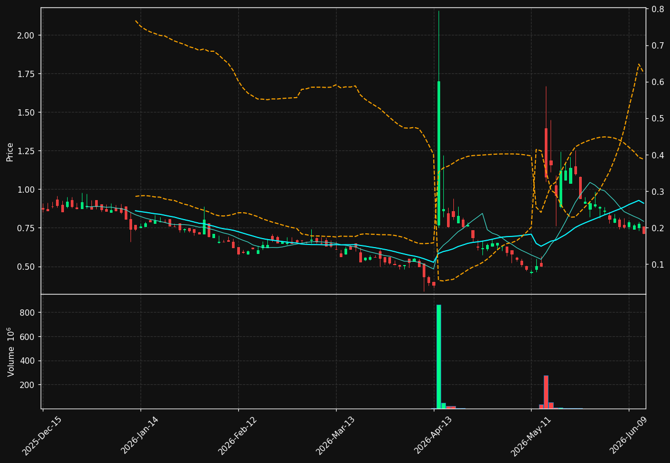
Task: Click the 600 volume tick label
Action: 28,337
